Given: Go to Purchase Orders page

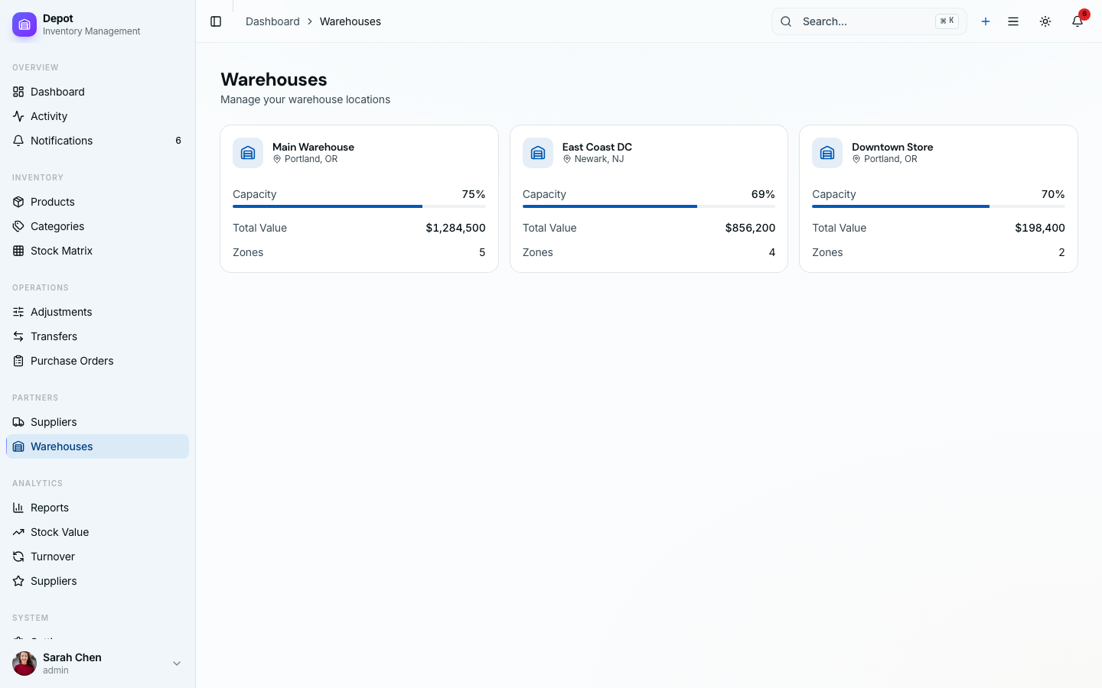Looking at the screenshot, I should click(72, 361).
